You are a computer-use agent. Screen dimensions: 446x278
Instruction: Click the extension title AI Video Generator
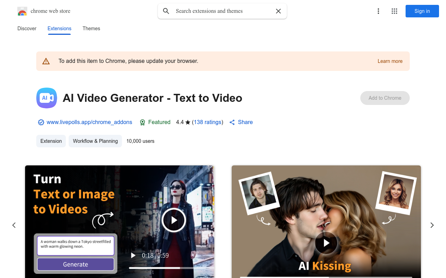pos(152,98)
